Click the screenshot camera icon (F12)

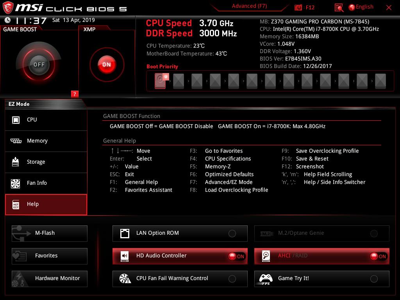click(x=298, y=7)
